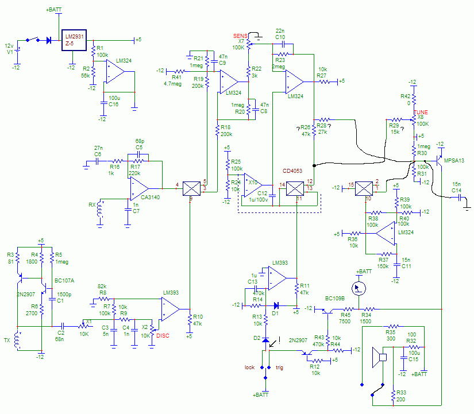
Task: Click the 10k R27 label
Action: pos(322,72)
